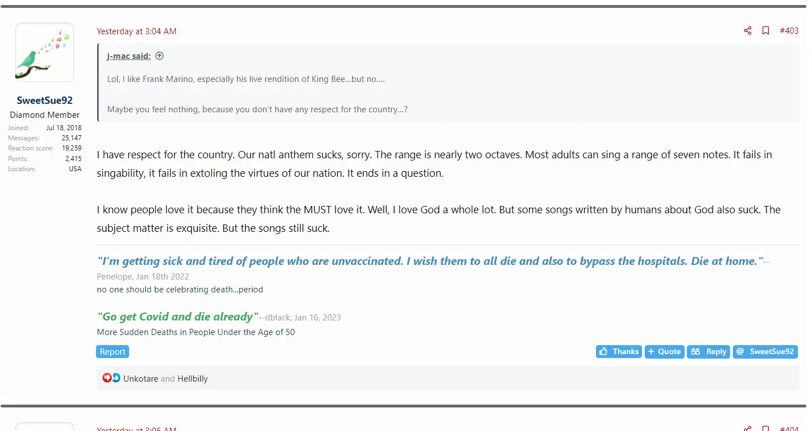Click the 'Yesterday at 3:04 AM' timestamp
The width and height of the screenshot is (812, 431).
click(136, 31)
